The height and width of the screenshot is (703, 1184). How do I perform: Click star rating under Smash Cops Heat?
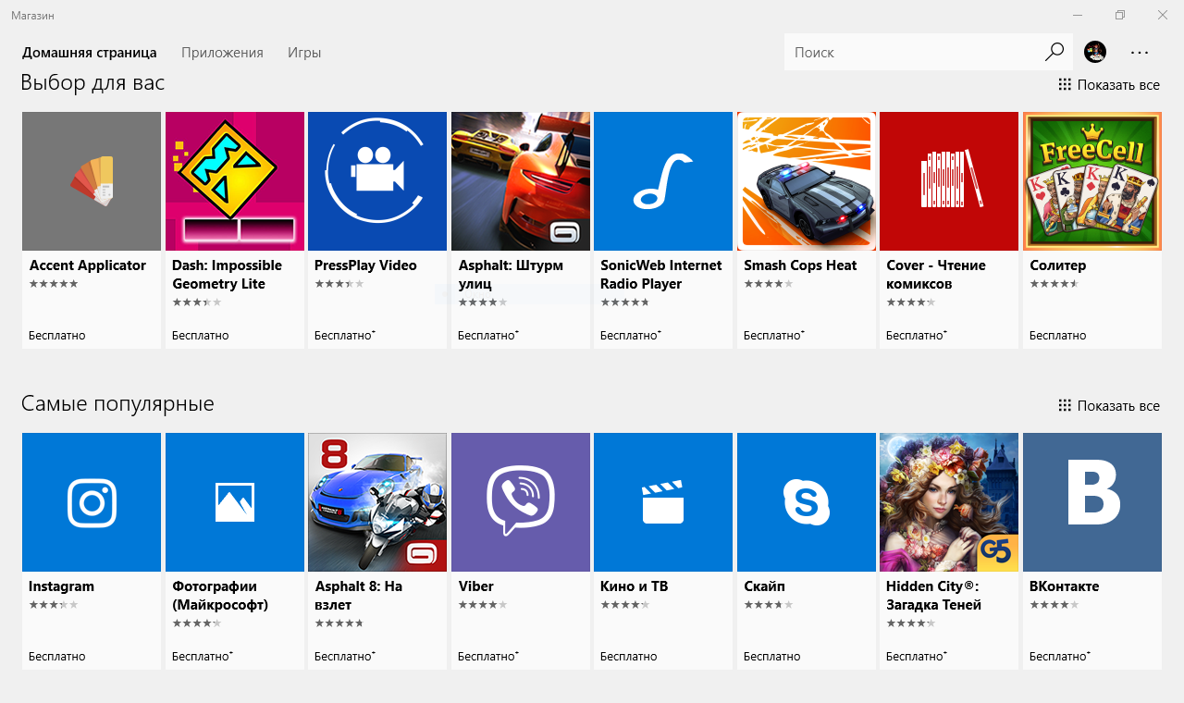pyautogui.click(x=769, y=284)
